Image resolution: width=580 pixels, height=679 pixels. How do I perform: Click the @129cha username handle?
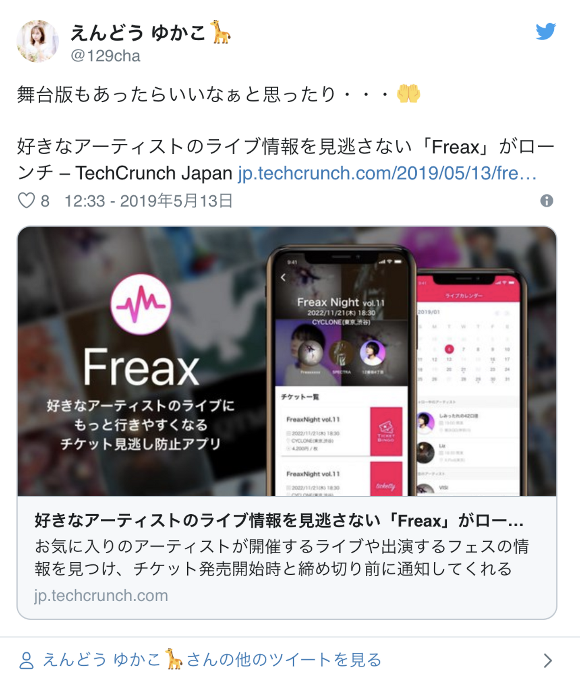coord(106,56)
